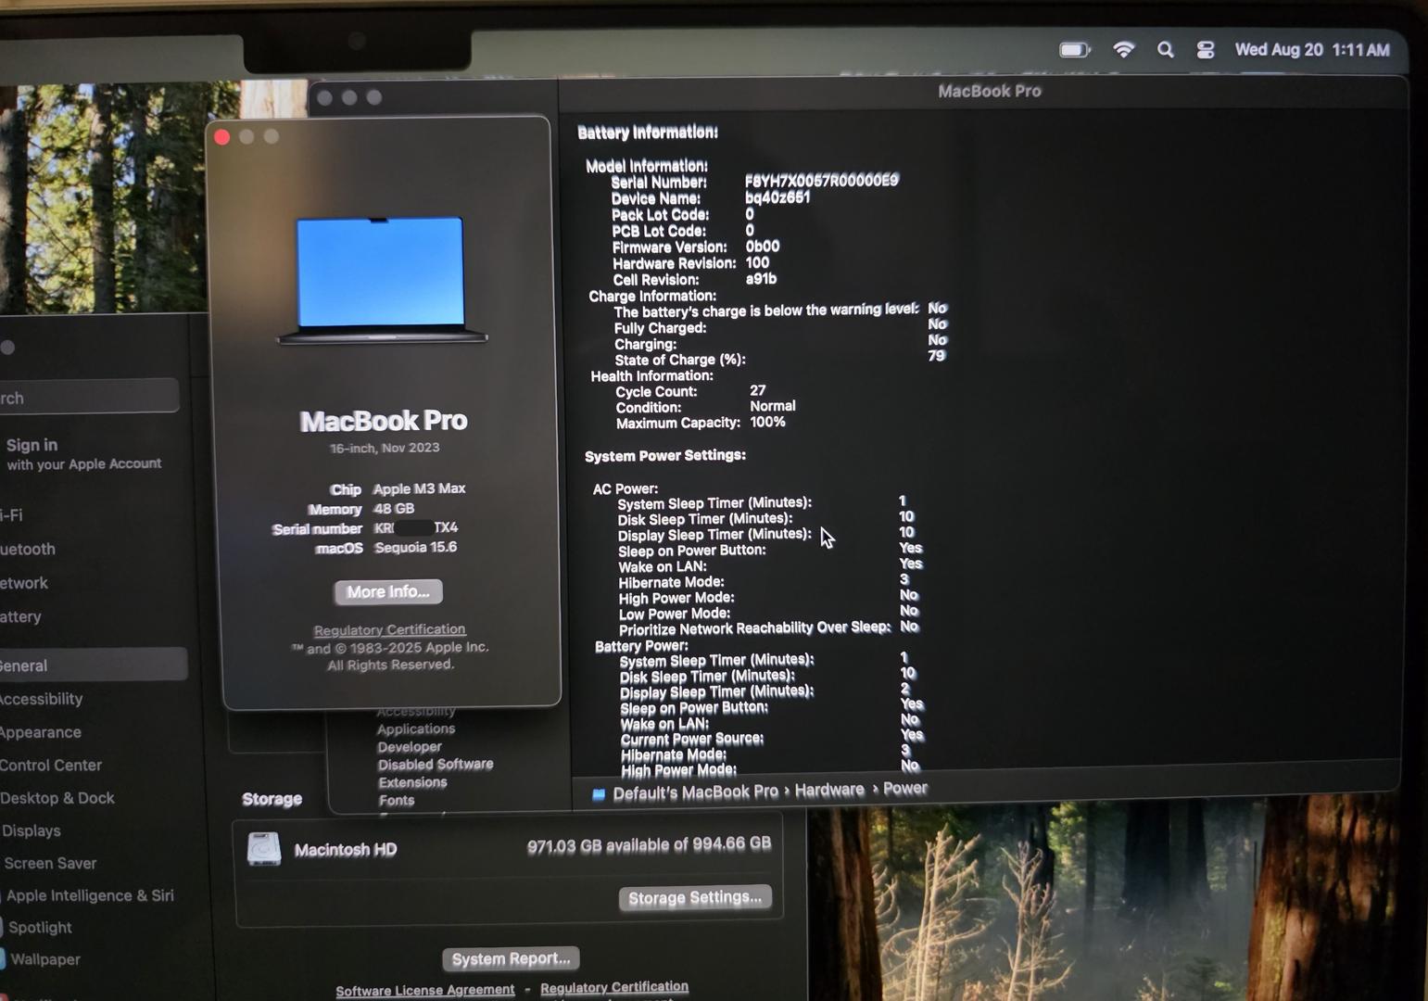This screenshot has height=1001, width=1428.
Task: Click the System Report... button
Action: tap(511, 958)
